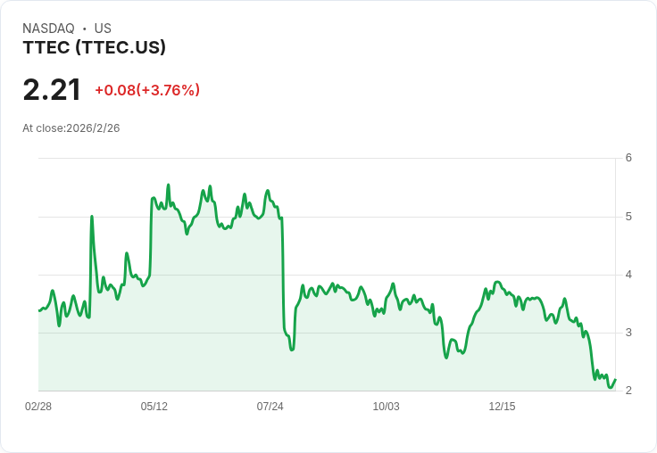Select the 12/15 date on the time axis
Viewport: 657px width, 453px height.
click(x=502, y=407)
